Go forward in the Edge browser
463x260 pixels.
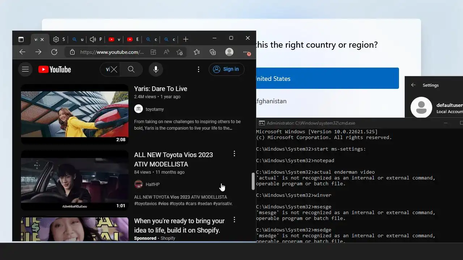click(38, 52)
